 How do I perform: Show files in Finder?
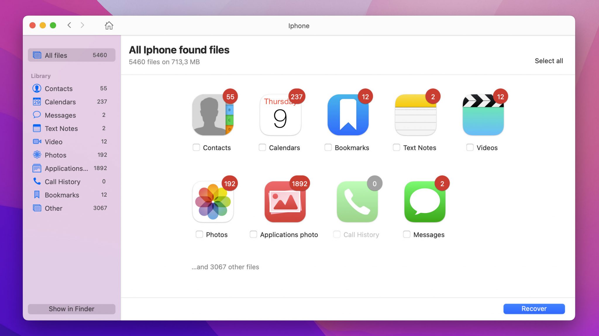(72, 309)
